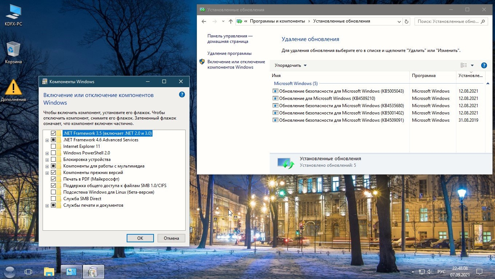Click Программы и компоненты breadcrumb
The width and height of the screenshot is (495, 279).
tap(277, 21)
